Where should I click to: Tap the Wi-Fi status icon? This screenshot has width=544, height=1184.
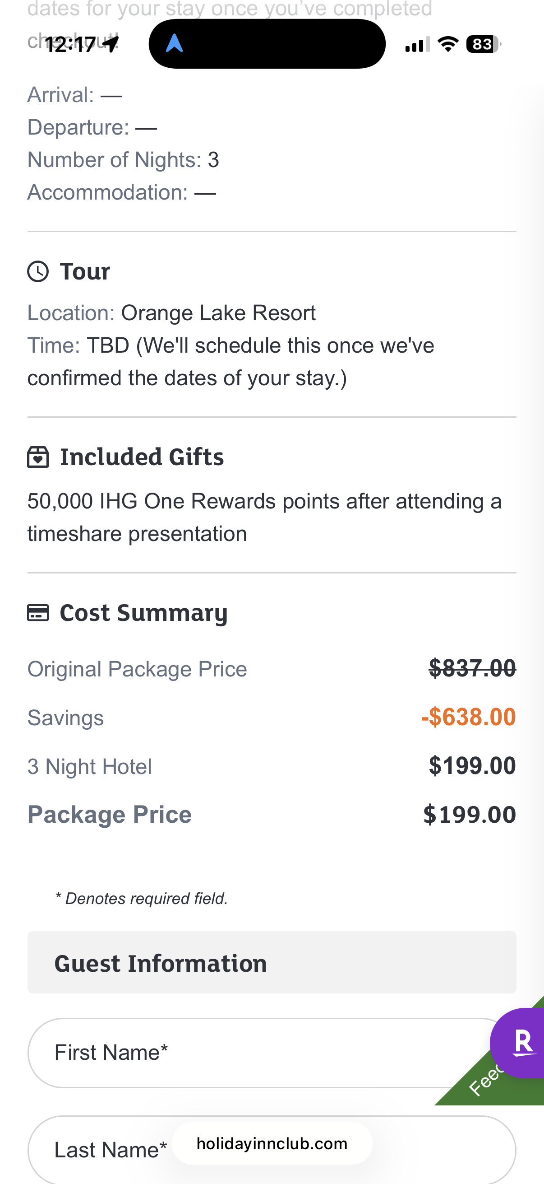pyautogui.click(x=447, y=44)
